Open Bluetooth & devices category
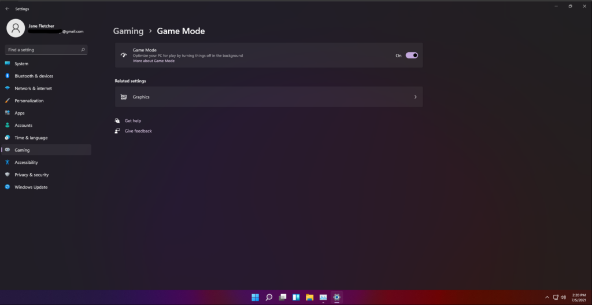 tap(46, 76)
